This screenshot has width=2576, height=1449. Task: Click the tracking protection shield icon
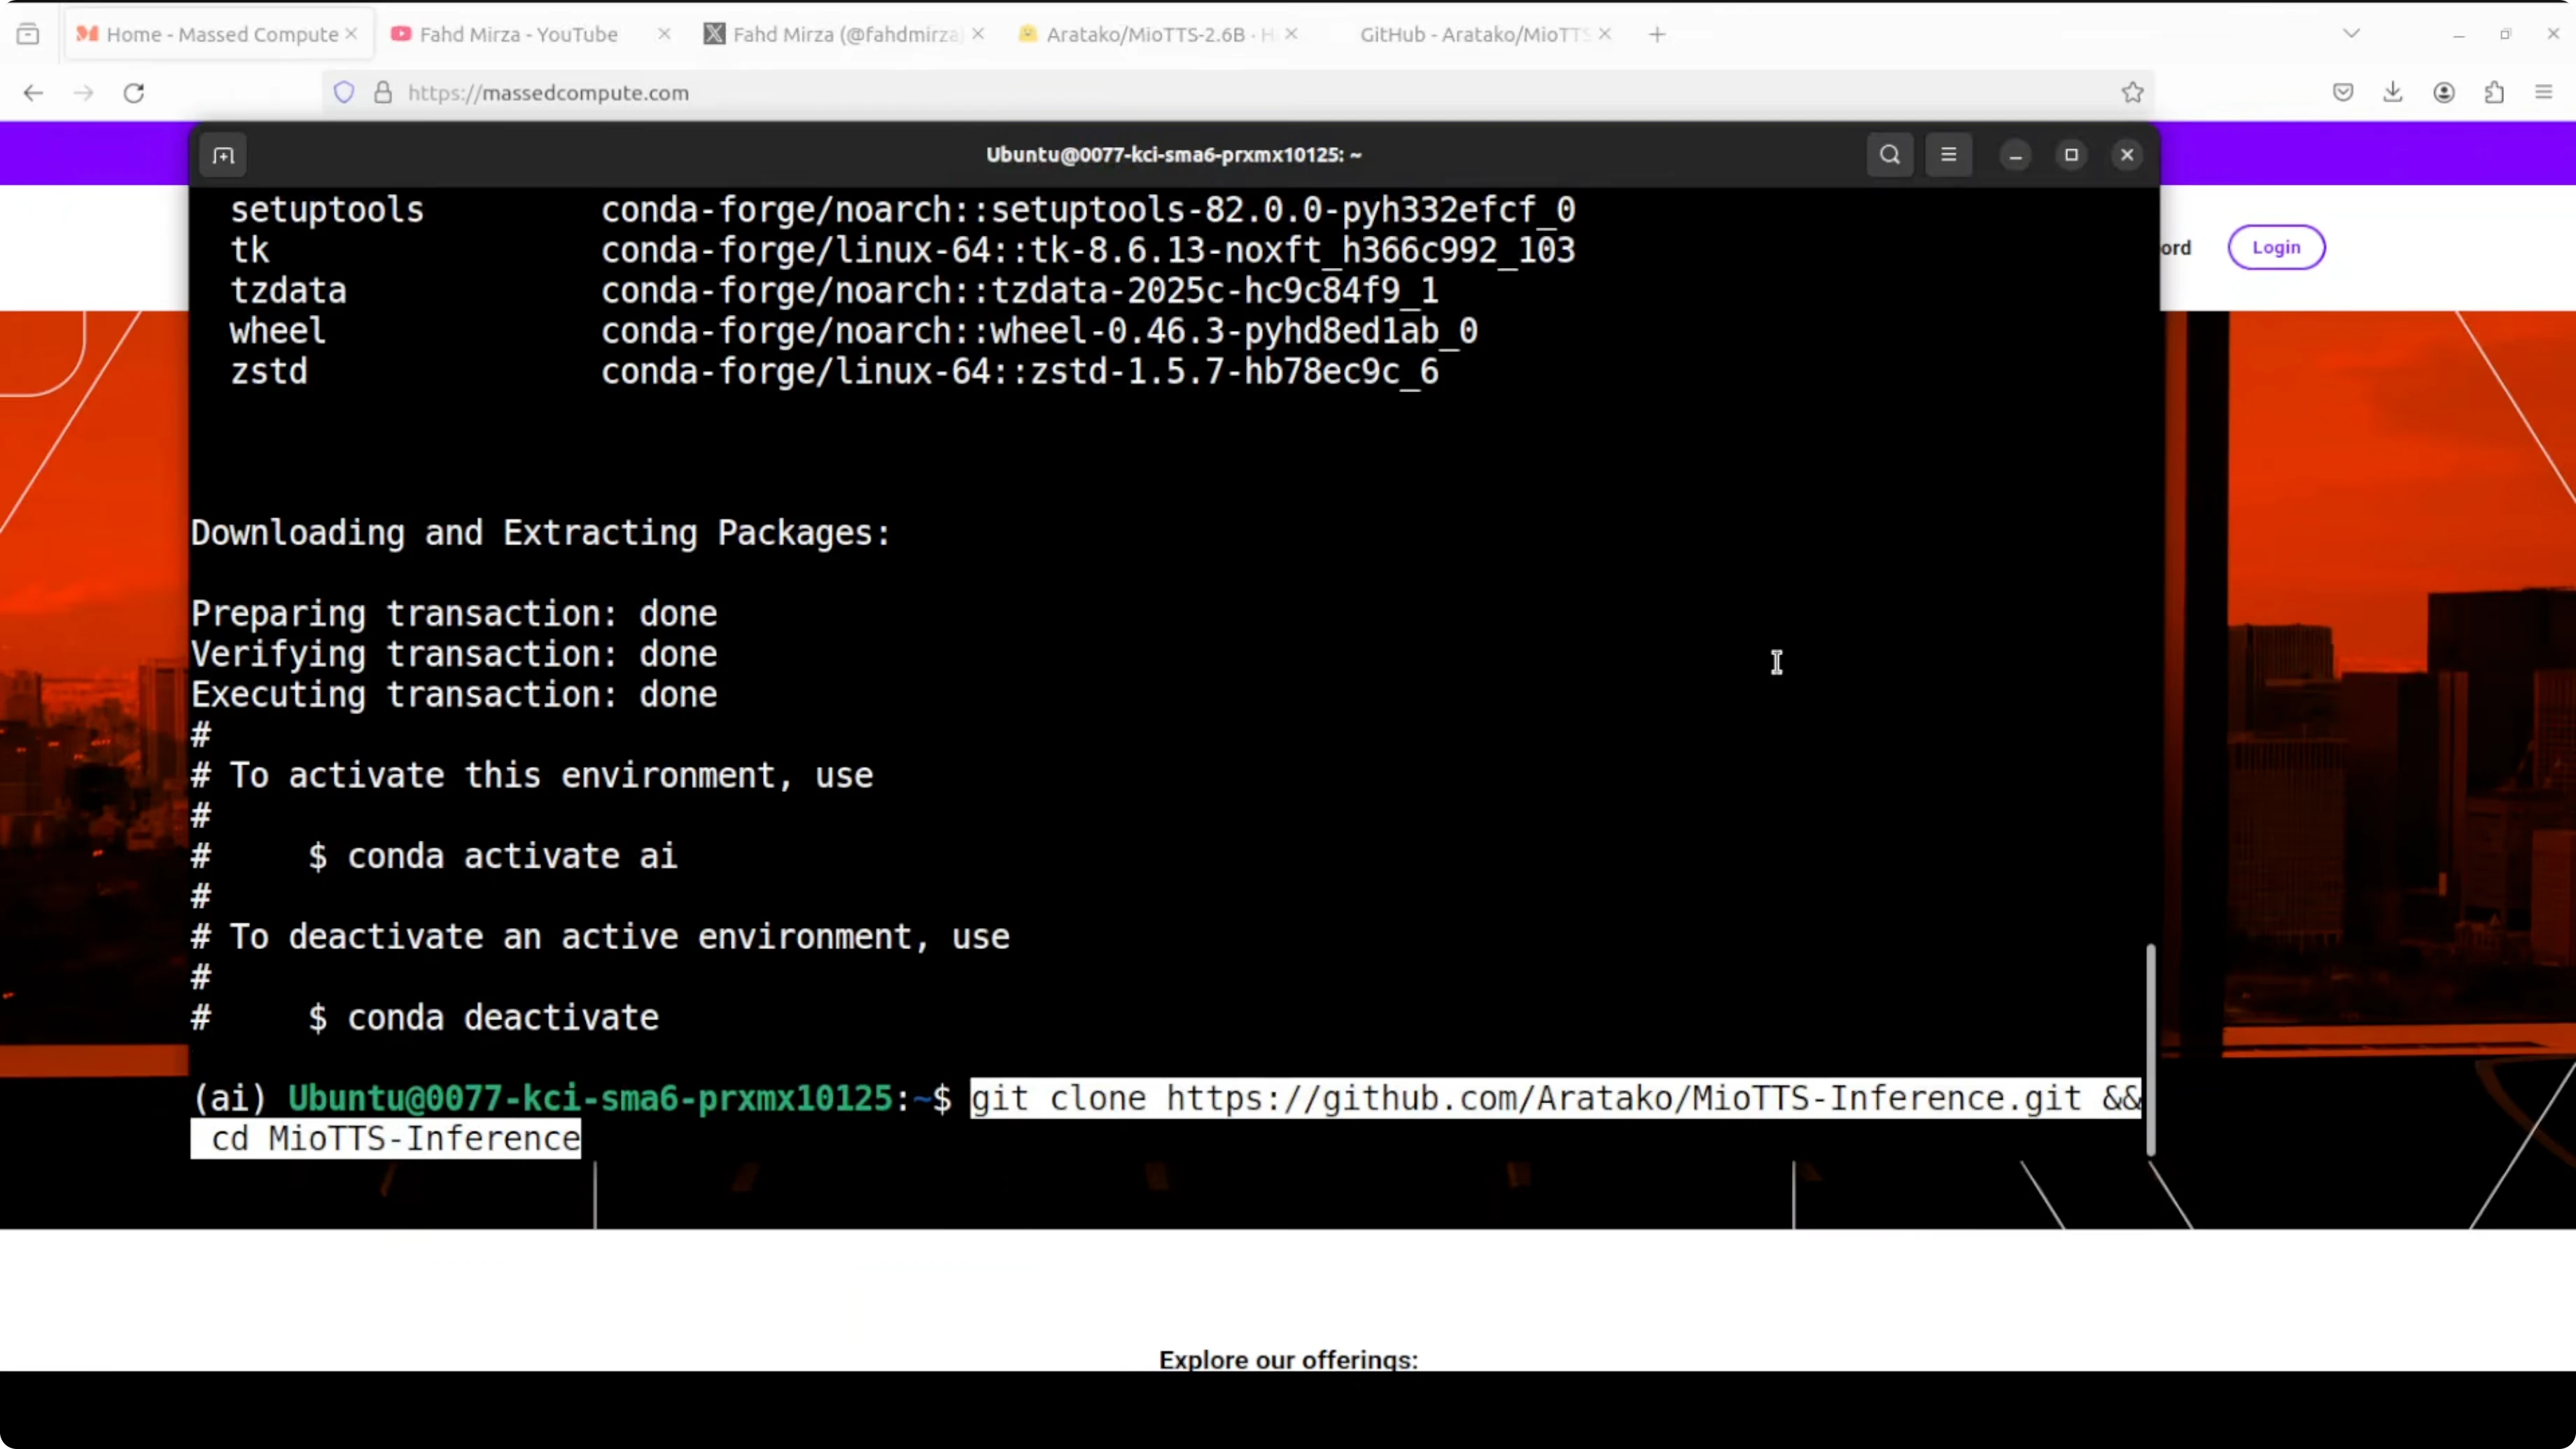(344, 93)
